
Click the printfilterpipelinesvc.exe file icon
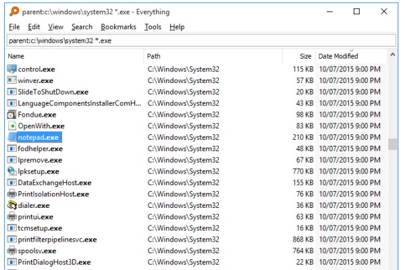[x=12, y=240]
